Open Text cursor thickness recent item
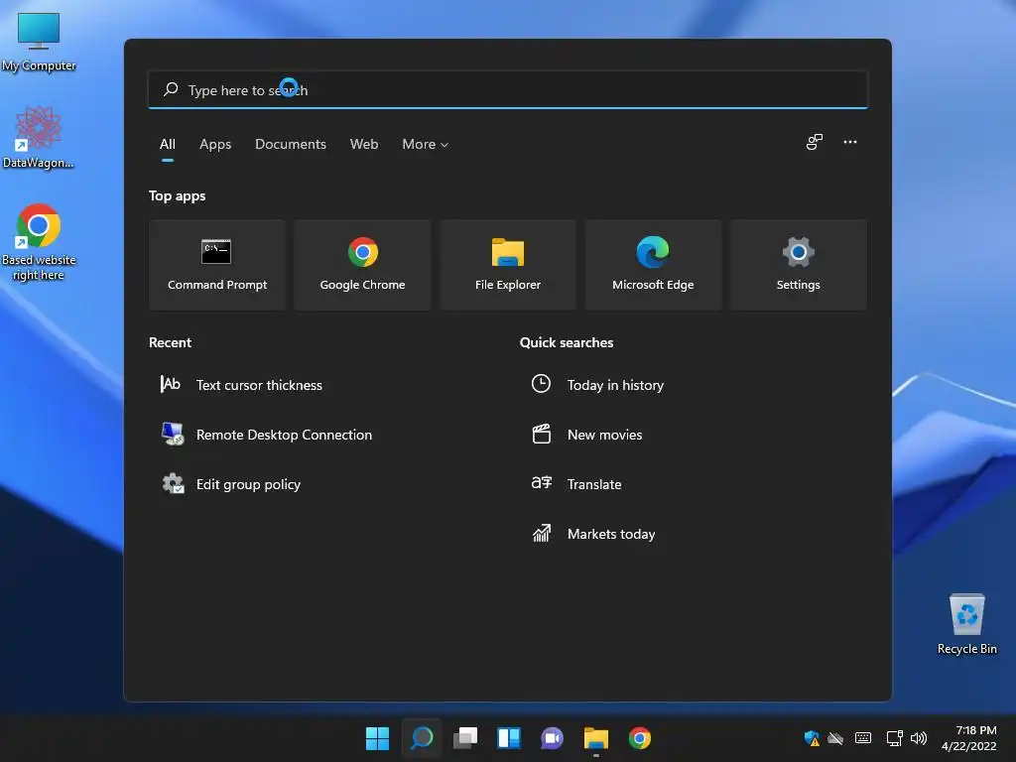Viewport: 1016px width, 762px height. (241, 385)
